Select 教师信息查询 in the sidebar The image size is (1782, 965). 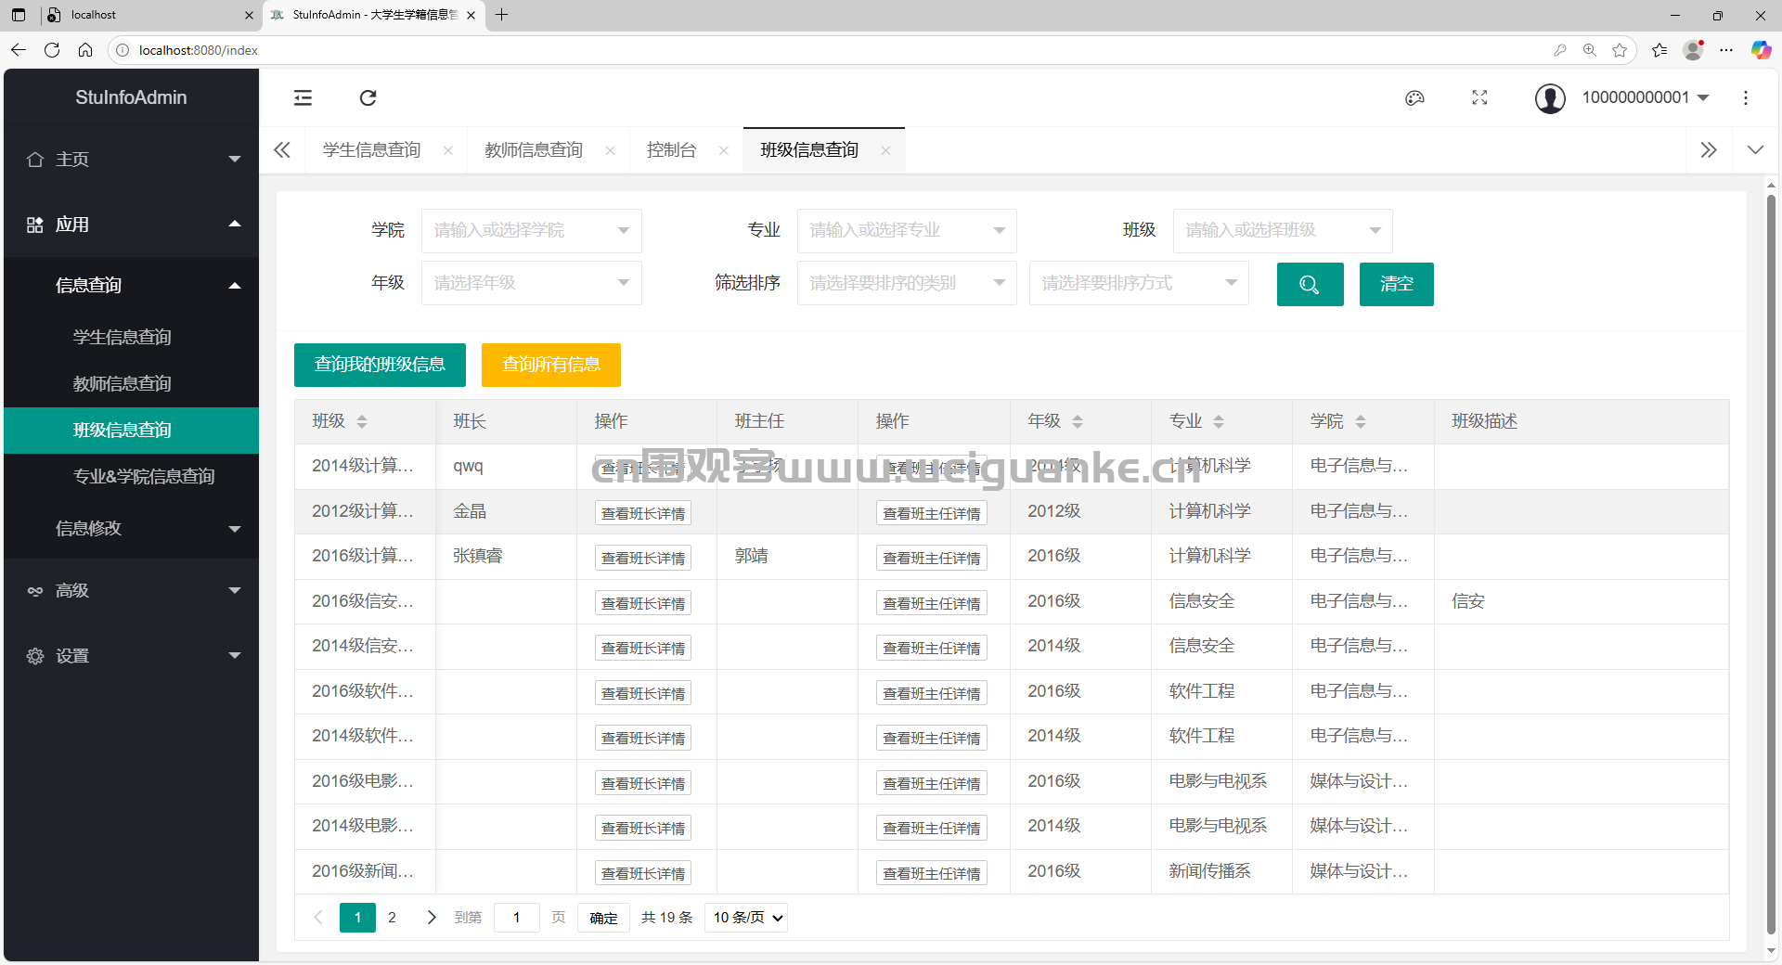point(131,383)
